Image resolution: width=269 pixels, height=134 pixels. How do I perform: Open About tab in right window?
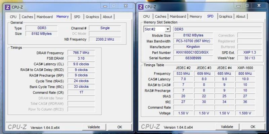point(240,16)
